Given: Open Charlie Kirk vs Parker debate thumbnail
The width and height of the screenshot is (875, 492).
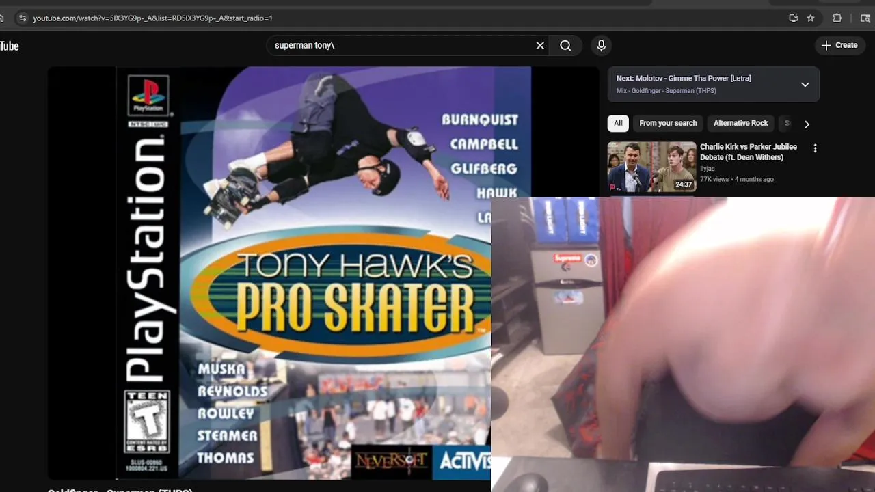Looking at the screenshot, I should (x=651, y=167).
